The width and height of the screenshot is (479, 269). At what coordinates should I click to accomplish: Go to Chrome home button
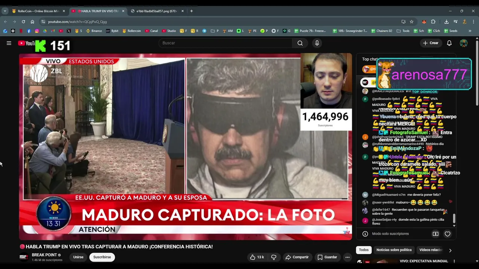[32, 22]
